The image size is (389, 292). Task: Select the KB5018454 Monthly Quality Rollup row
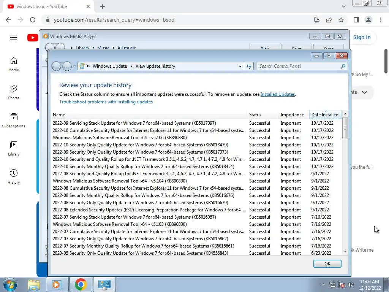[196, 167]
